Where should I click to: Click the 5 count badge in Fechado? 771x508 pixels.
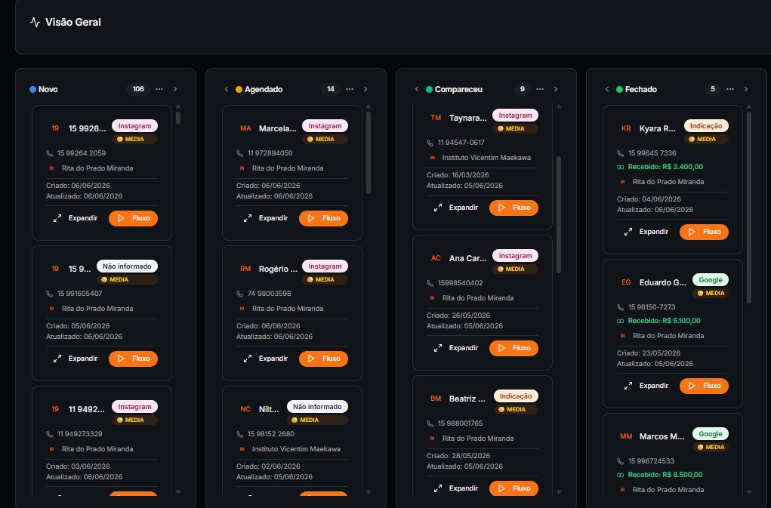(x=713, y=89)
